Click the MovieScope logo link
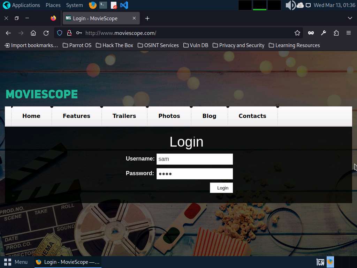The height and width of the screenshot is (268, 357). tap(42, 94)
